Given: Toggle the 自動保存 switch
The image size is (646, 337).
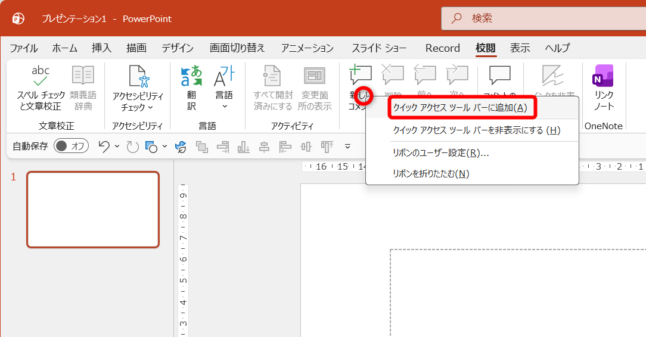Looking at the screenshot, I should [x=72, y=146].
